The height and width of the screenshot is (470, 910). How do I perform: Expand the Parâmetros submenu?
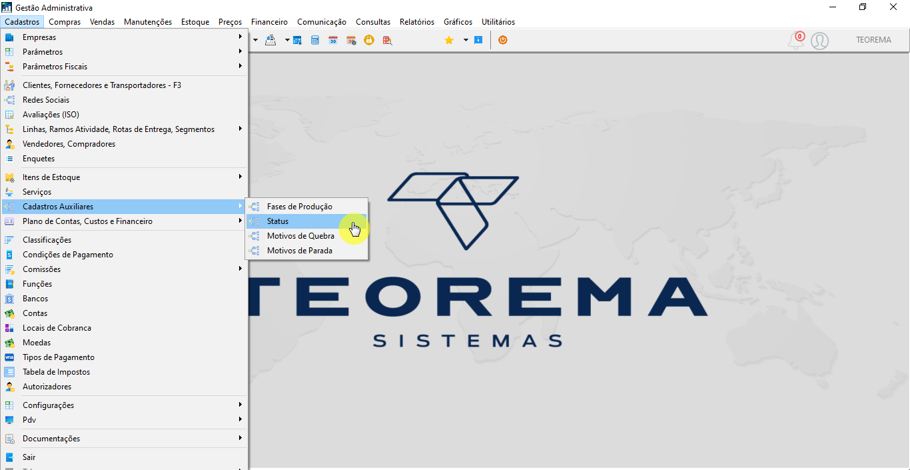pyautogui.click(x=240, y=52)
